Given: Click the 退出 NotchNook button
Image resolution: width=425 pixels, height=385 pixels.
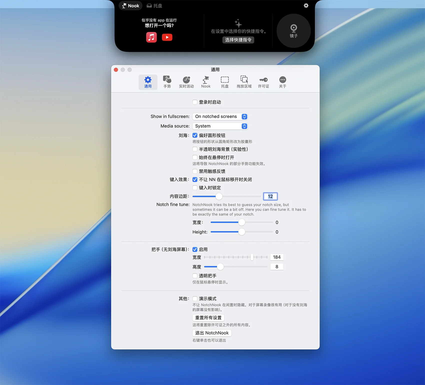Looking at the screenshot, I should pos(212,333).
